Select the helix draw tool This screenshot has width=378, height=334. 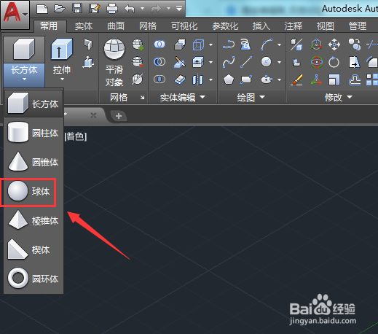click(245, 44)
